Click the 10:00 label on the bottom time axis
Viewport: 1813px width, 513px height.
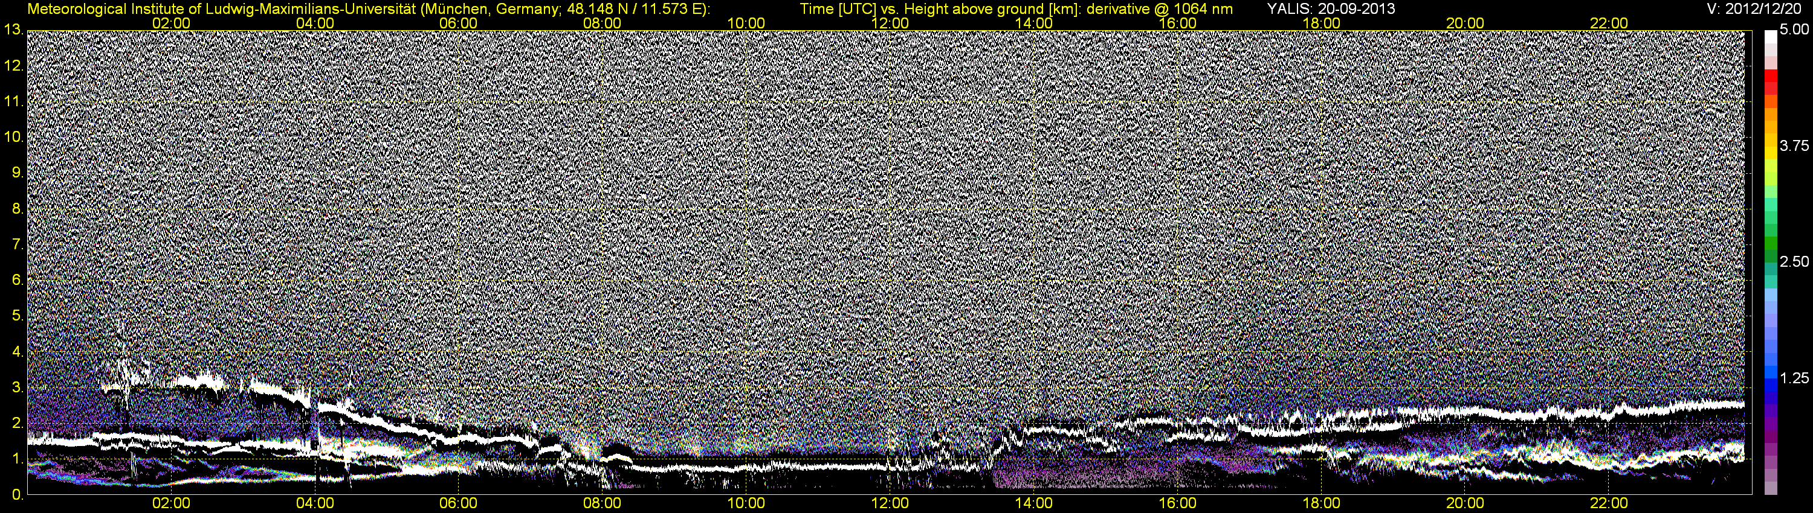746,504
